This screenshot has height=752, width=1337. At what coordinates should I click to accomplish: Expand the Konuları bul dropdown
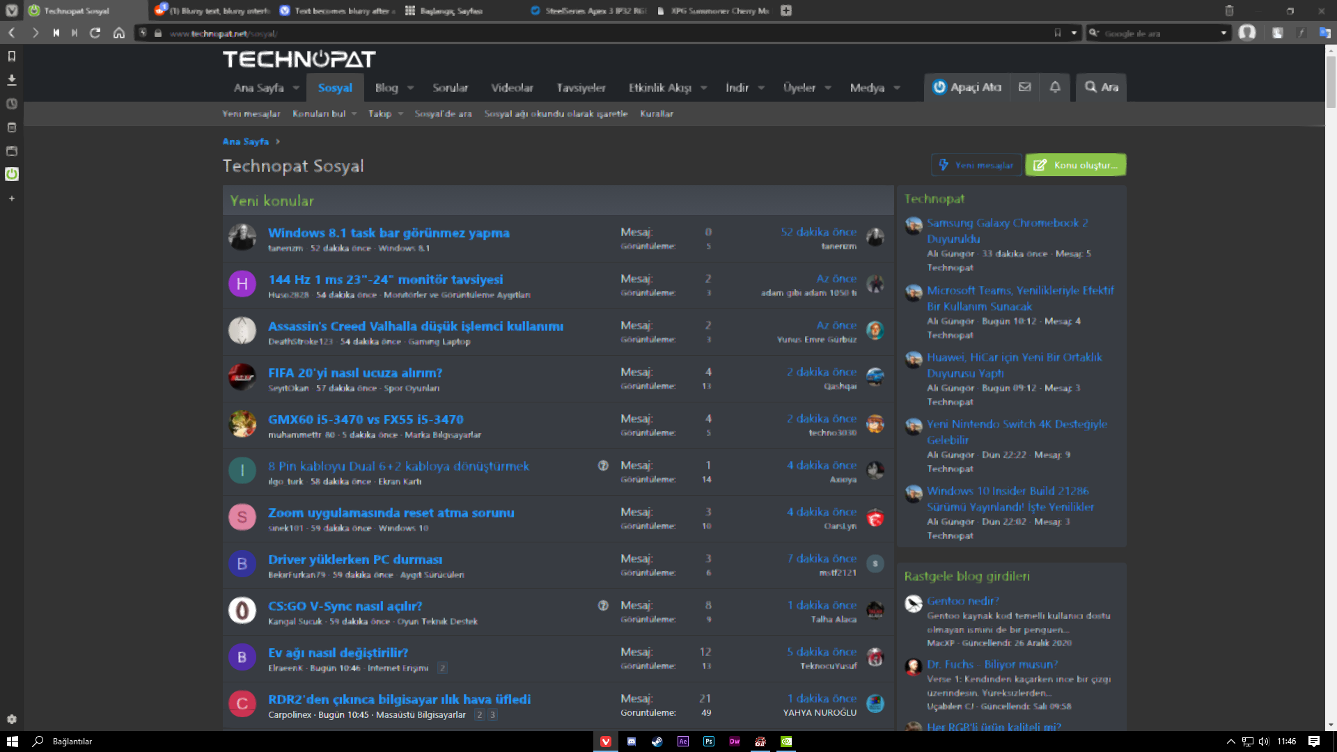(325, 113)
